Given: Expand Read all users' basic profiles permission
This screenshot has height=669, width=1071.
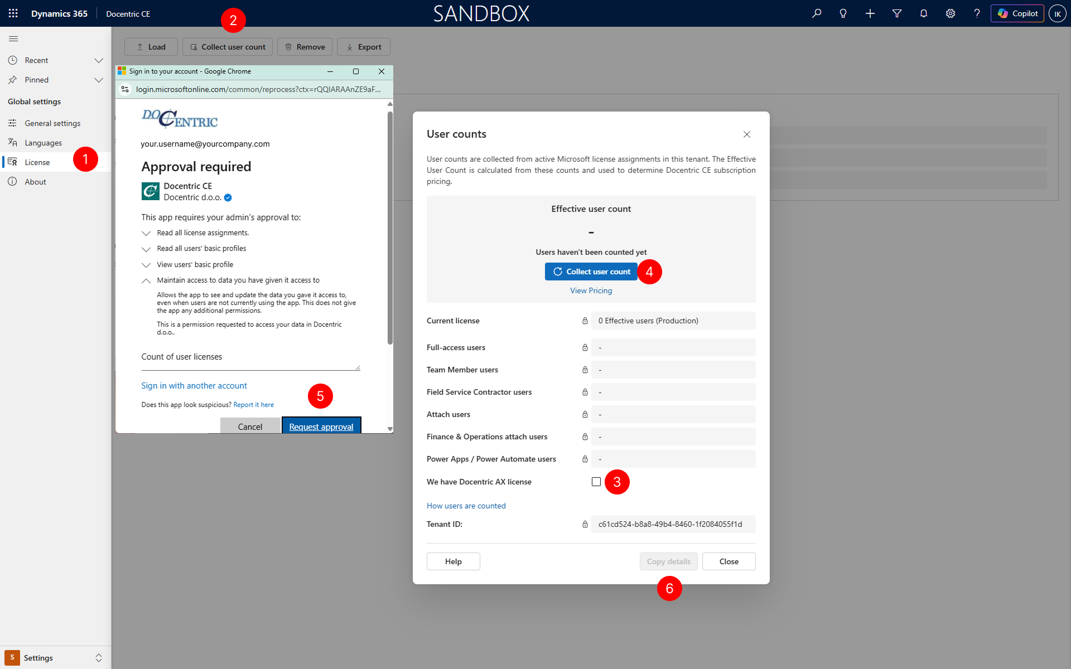Looking at the screenshot, I should point(146,249).
